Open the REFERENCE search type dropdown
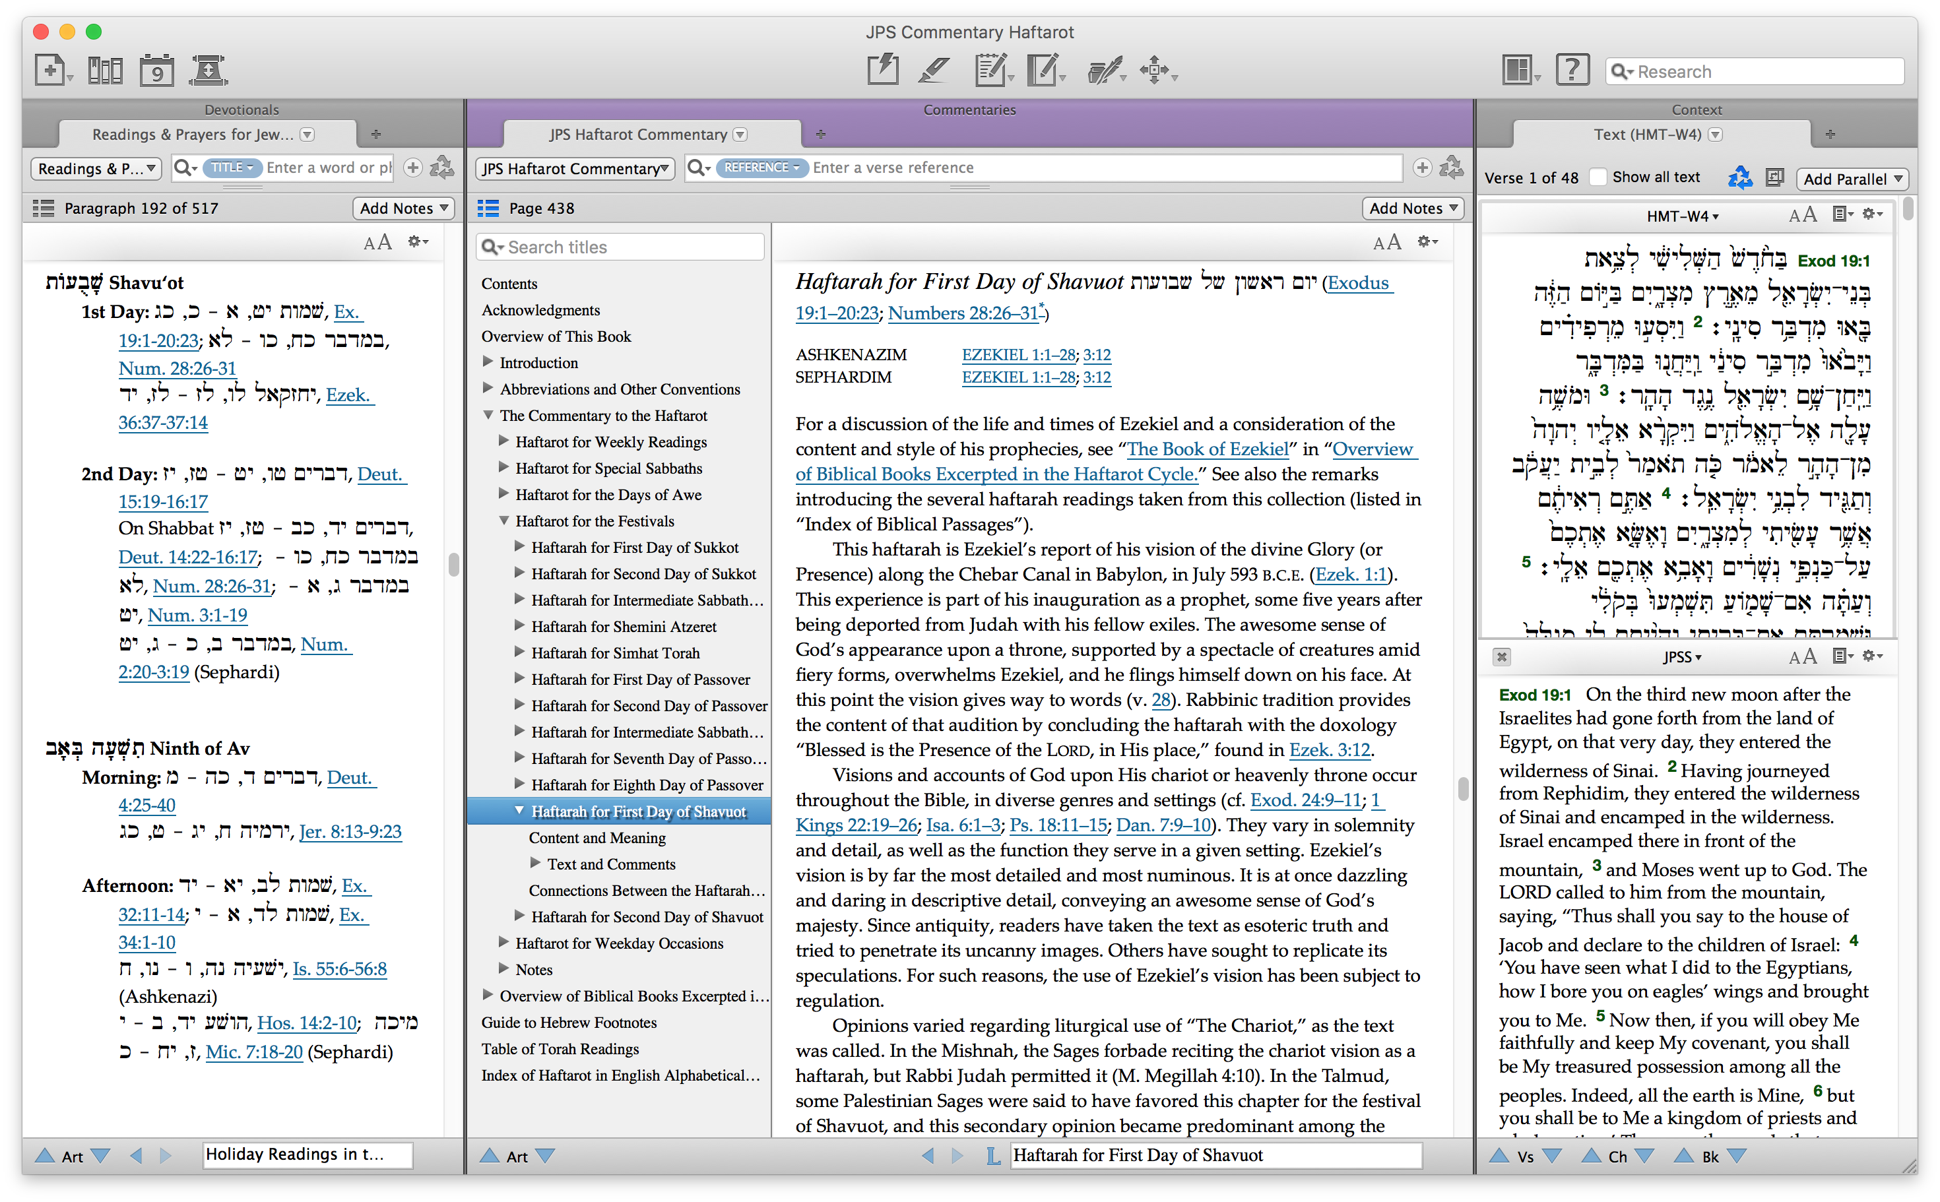 point(761,168)
